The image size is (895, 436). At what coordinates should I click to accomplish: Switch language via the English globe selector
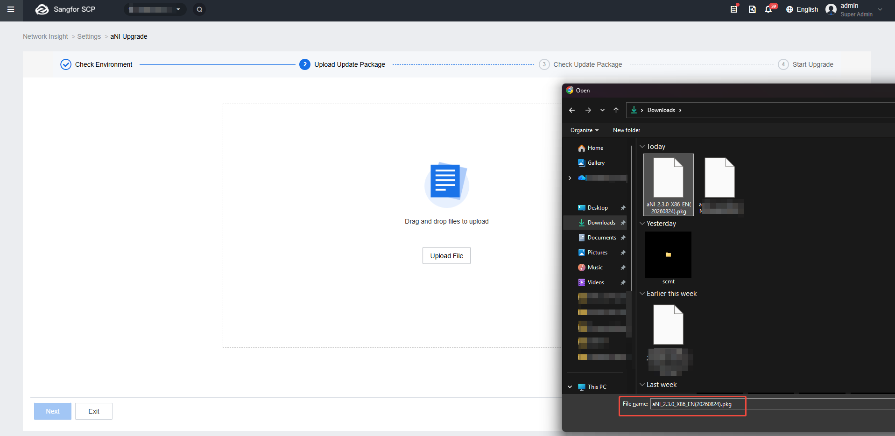pyautogui.click(x=802, y=9)
